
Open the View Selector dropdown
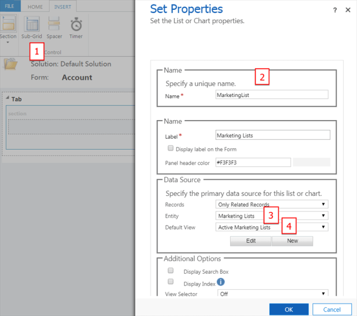tap(272, 293)
